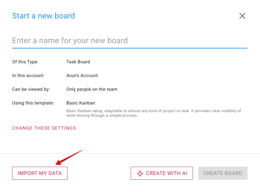Select the Basic Kanban template name

coord(80,103)
